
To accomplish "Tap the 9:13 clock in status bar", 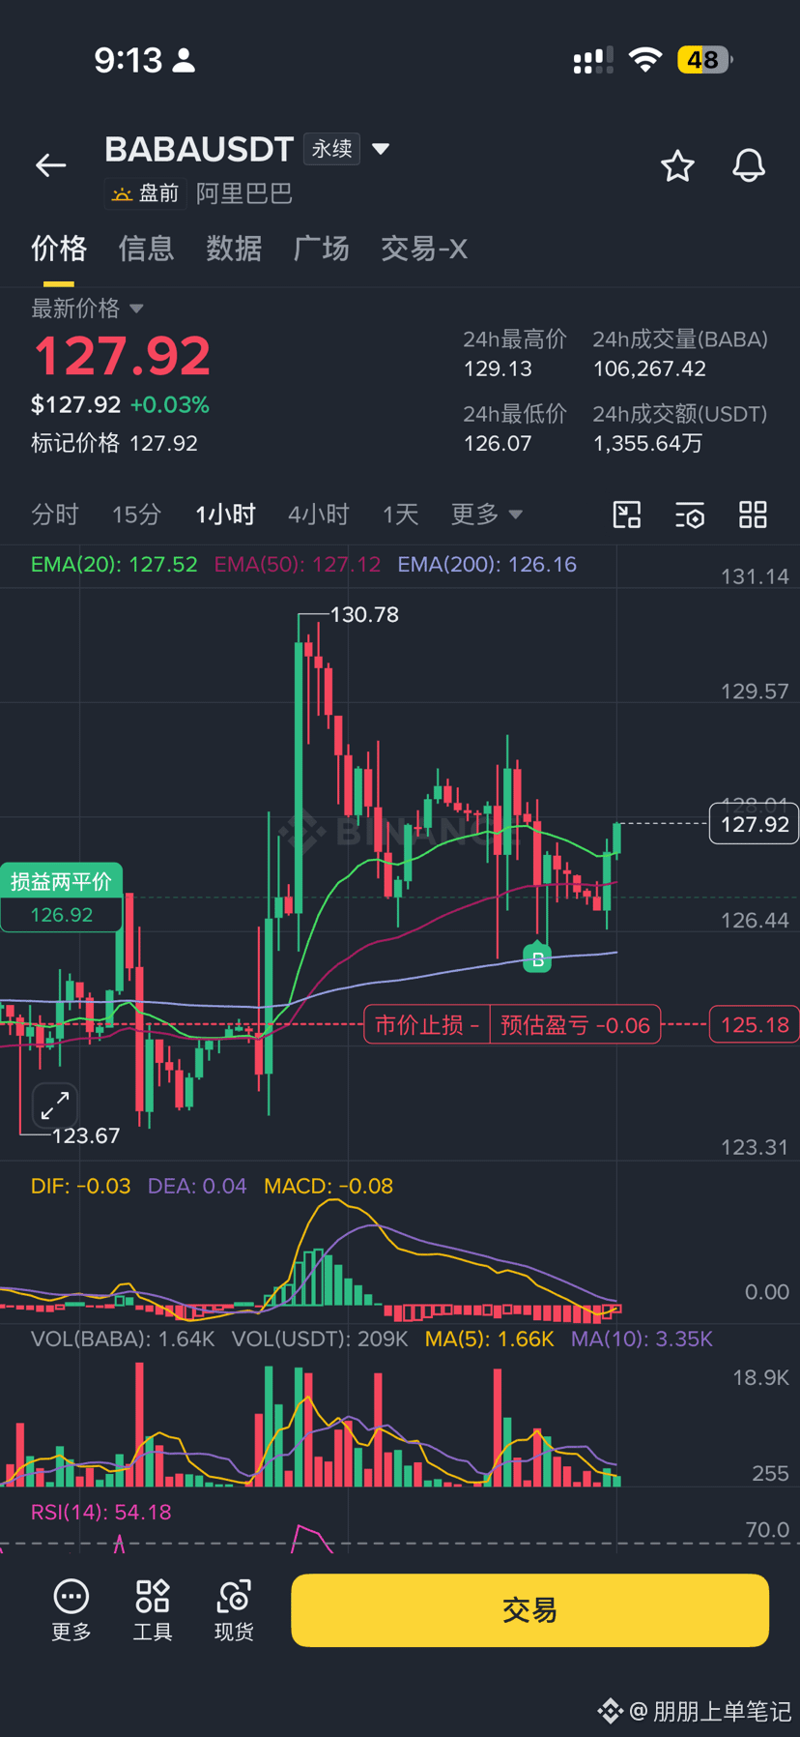I will [129, 60].
